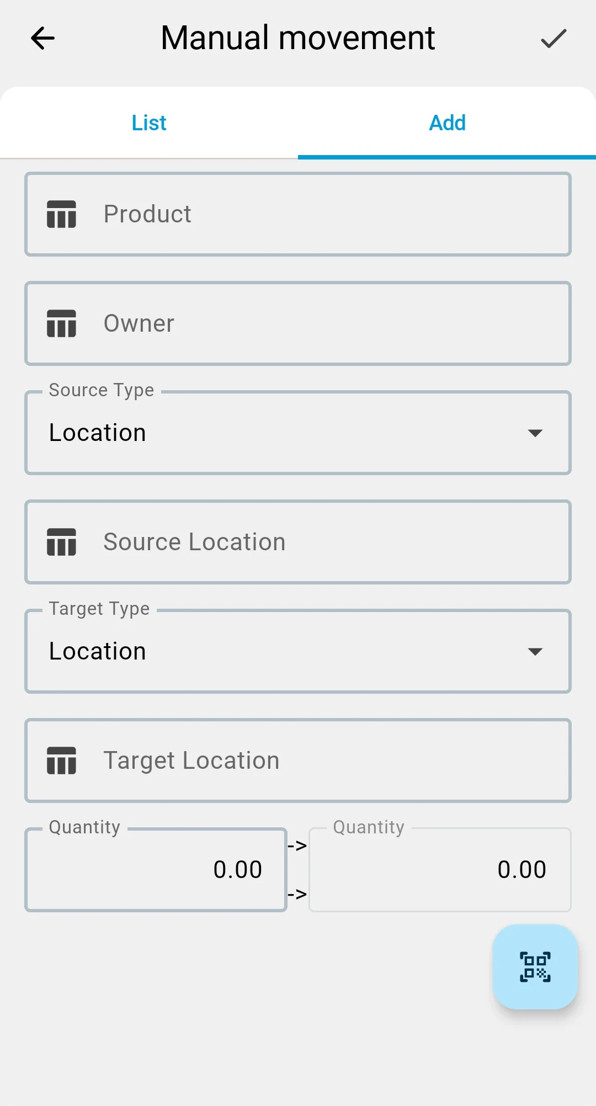Focus the Product input field
Screen dimensions: 596x1106
tap(298, 214)
